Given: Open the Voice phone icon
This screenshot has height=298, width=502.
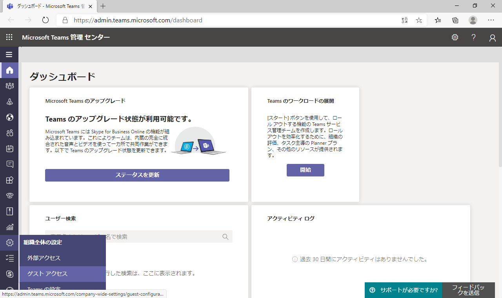Looking at the screenshot, I should (9, 196).
